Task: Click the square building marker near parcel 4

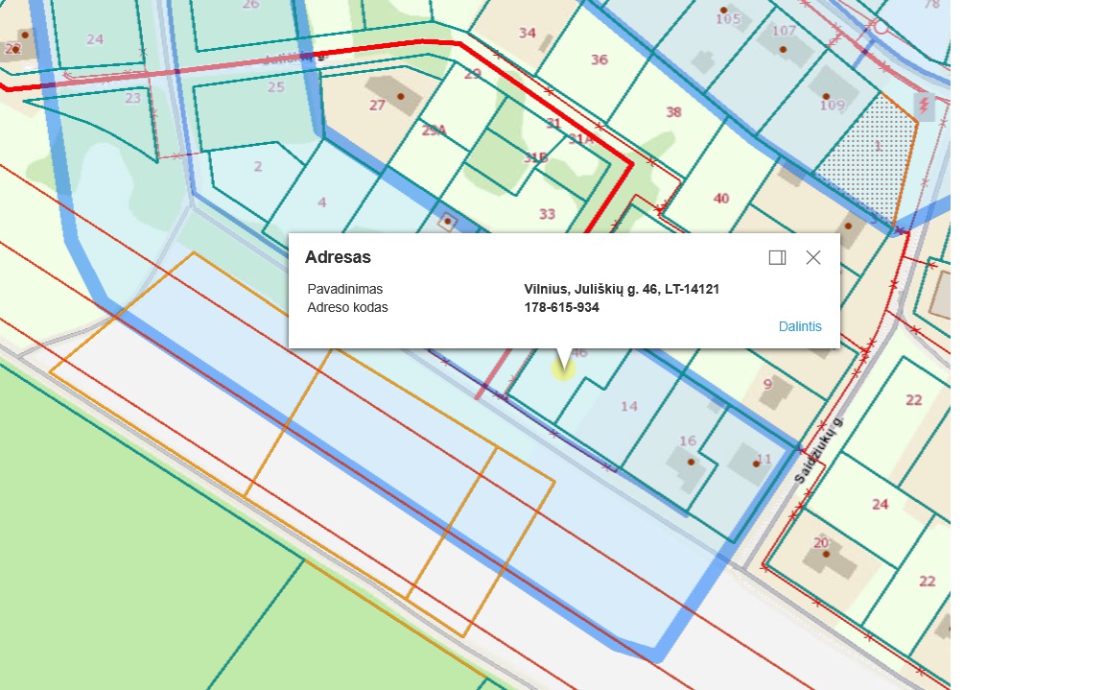Action: pos(447,222)
